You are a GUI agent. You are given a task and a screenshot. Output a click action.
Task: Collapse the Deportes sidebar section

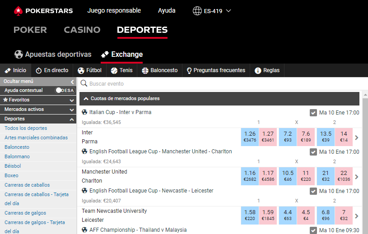pos(38,119)
